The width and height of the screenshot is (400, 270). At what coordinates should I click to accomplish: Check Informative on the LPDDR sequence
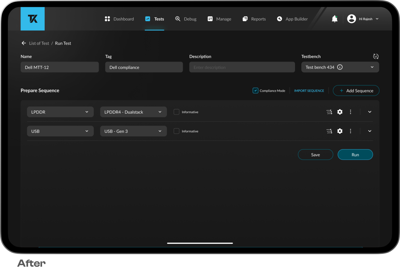tap(176, 112)
